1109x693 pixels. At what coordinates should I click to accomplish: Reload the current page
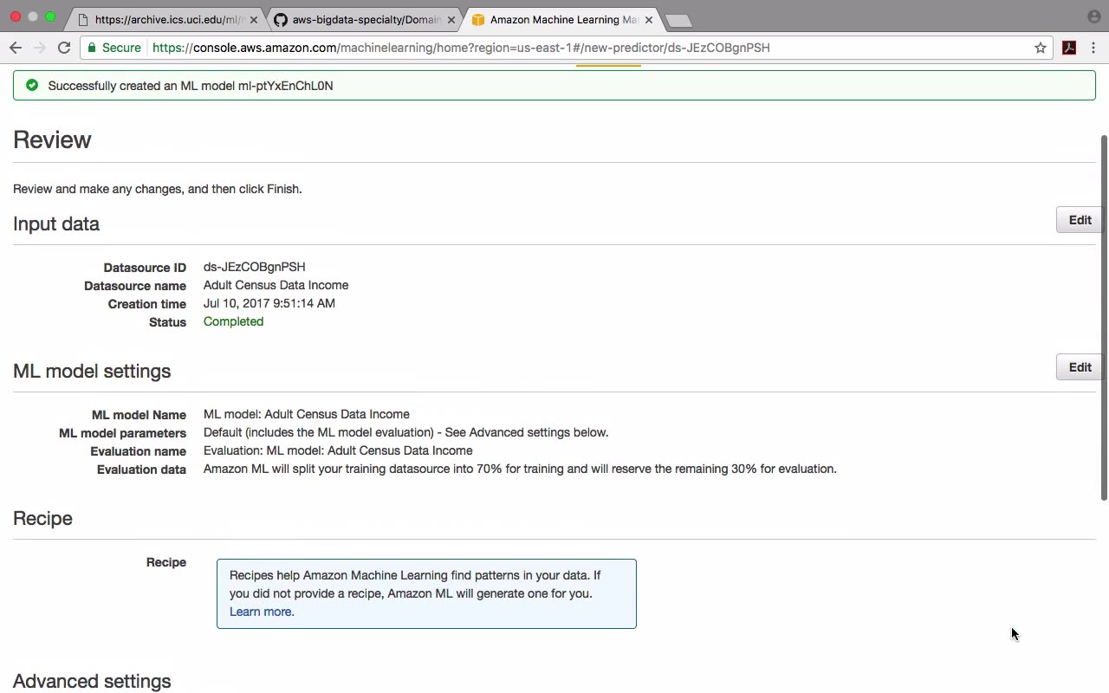point(64,48)
